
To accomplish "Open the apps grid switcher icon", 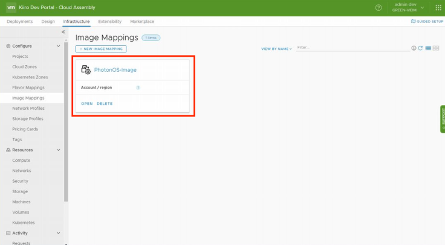I will pyautogui.click(x=438, y=8).
